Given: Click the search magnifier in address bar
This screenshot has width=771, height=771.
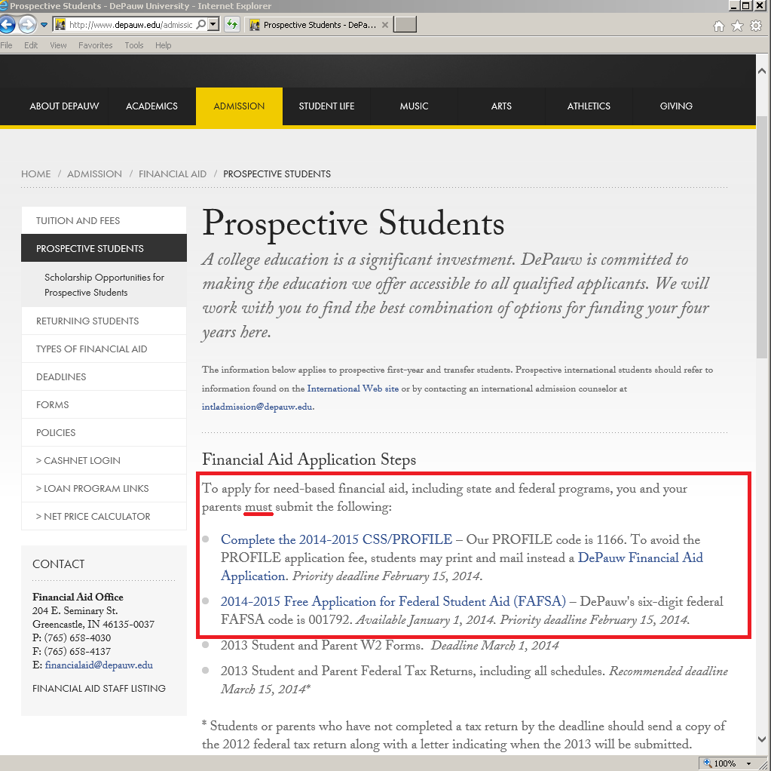Looking at the screenshot, I should tap(200, 25).
